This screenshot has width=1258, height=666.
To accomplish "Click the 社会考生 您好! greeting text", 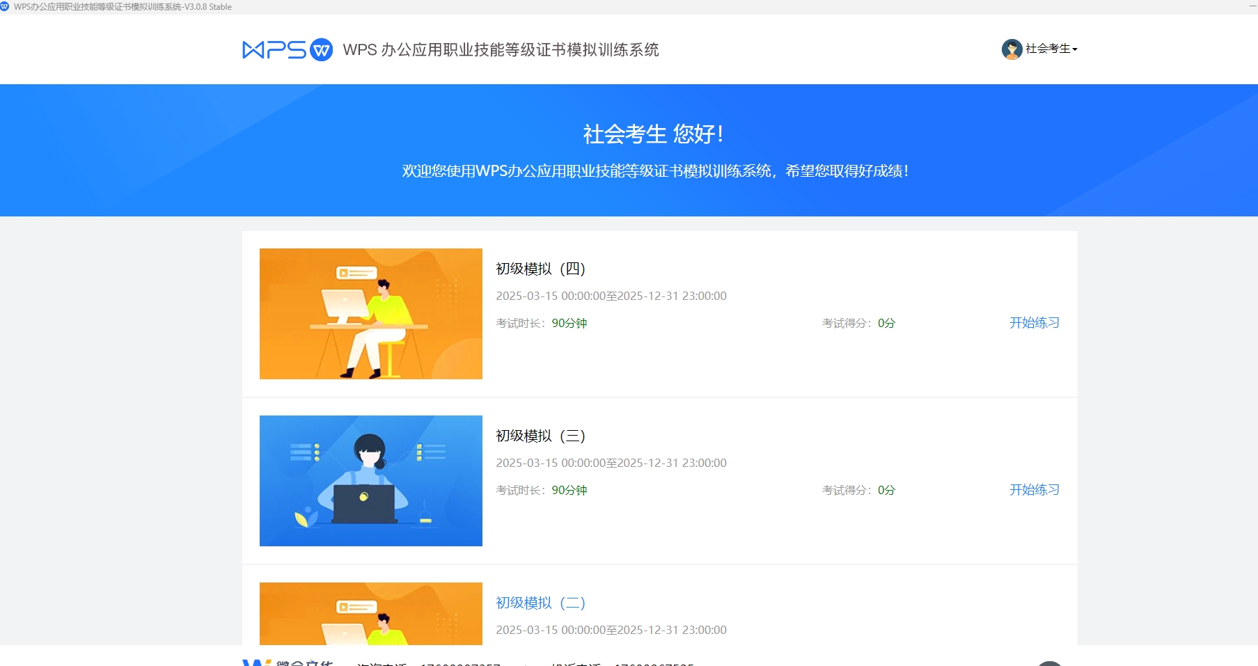I will [x=653, y=134].
